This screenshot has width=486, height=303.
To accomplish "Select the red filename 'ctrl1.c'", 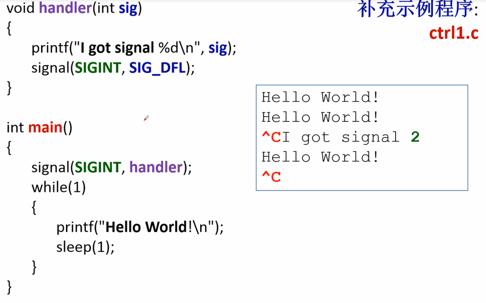I will [454, 33].
